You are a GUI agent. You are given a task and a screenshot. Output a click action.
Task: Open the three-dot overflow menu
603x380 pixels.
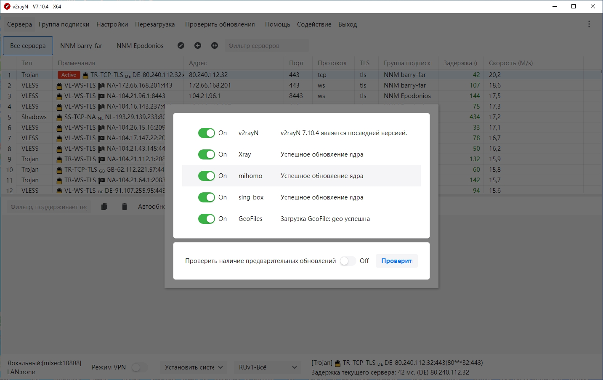[x=589, y=24]
